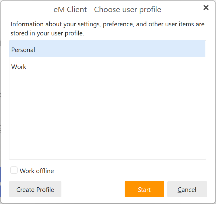The height and width of the screenshot is (204, 216).
Task: Tick the square box beside Work offline
Action: coord(14,170)
